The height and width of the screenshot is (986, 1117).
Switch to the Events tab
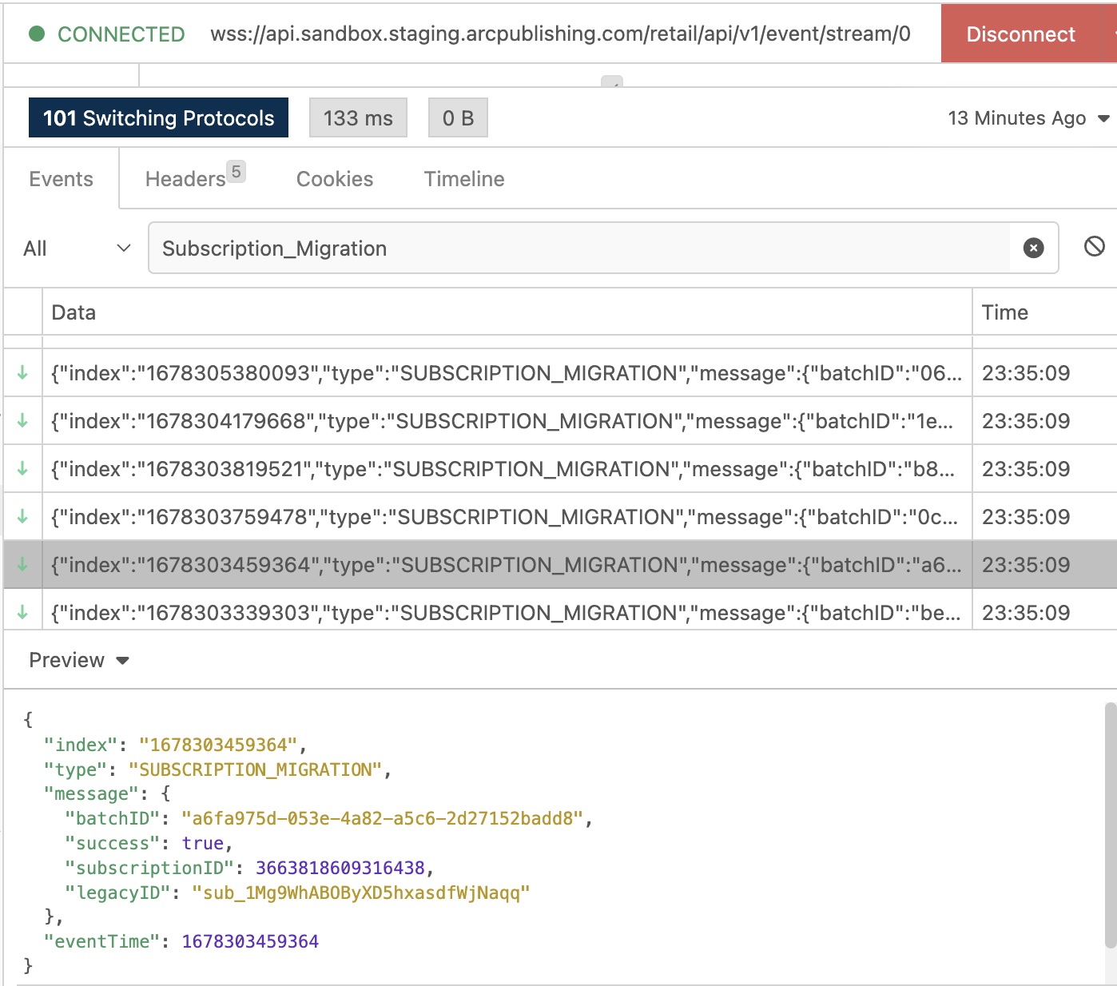(x=62, y=179)
